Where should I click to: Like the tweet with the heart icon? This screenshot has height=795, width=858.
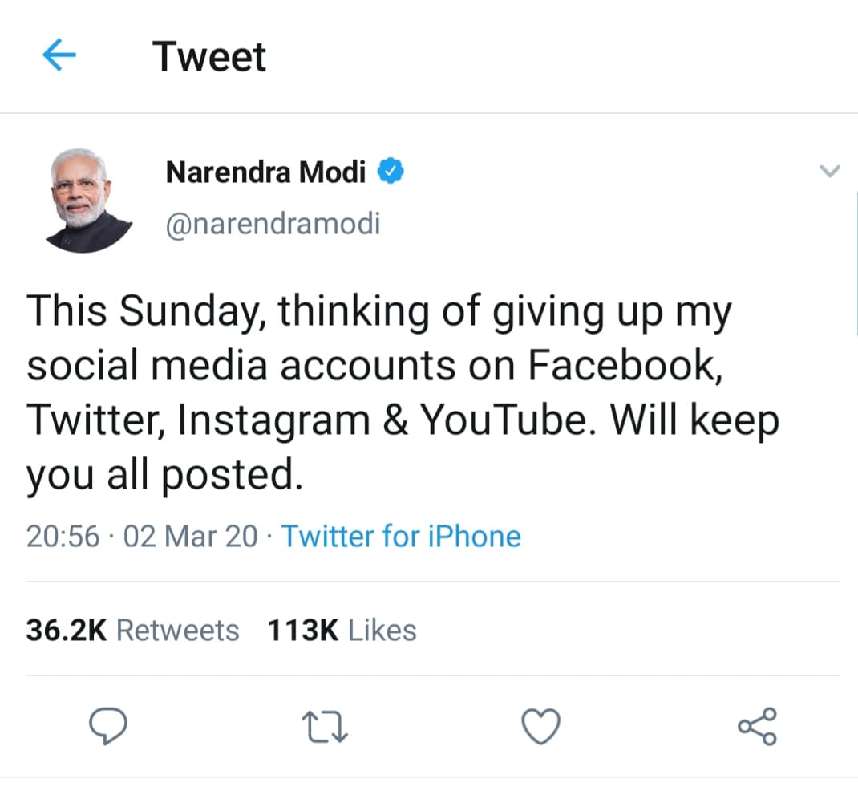click(x=540, y=727)
